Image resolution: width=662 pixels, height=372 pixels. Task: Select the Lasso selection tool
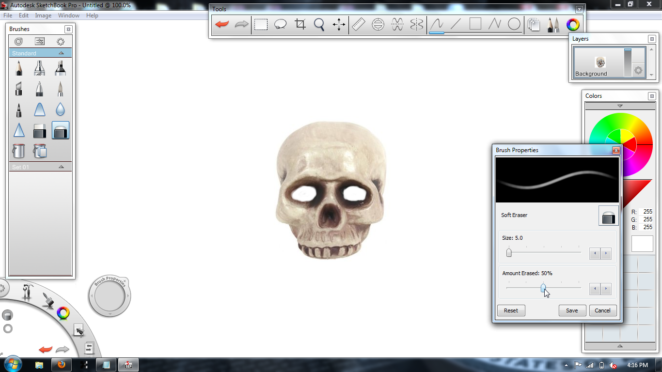point(281,24)
